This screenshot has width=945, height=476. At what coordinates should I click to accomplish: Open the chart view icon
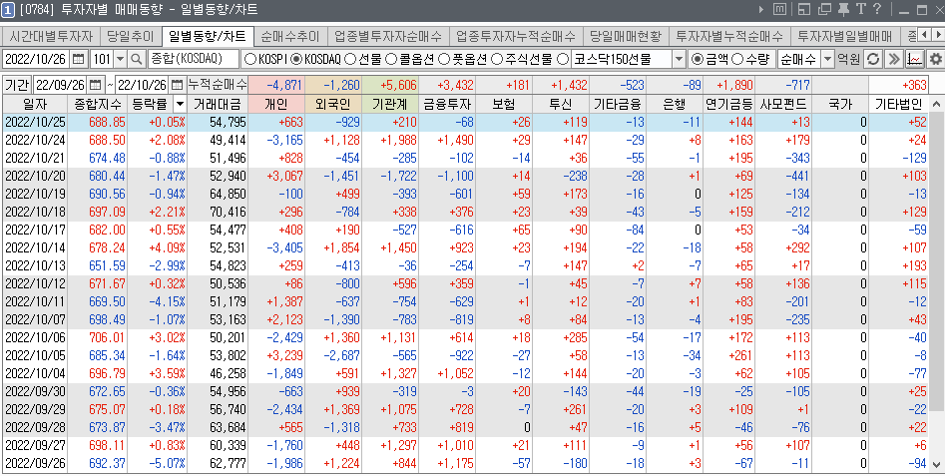click(913, 59)
